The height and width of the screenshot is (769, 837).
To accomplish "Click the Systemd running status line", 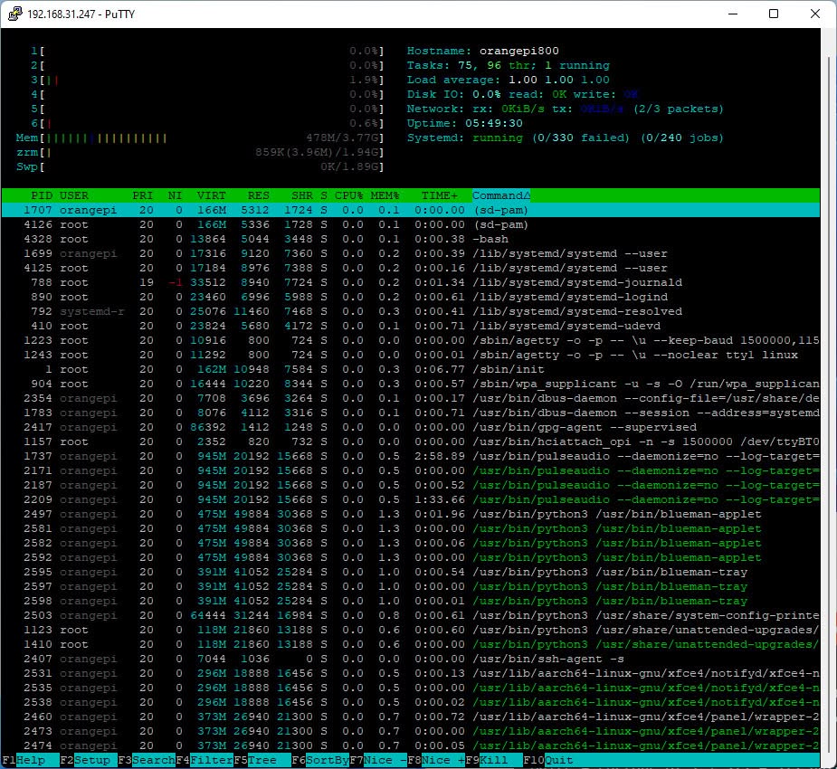I will click(x=566, y=138).
